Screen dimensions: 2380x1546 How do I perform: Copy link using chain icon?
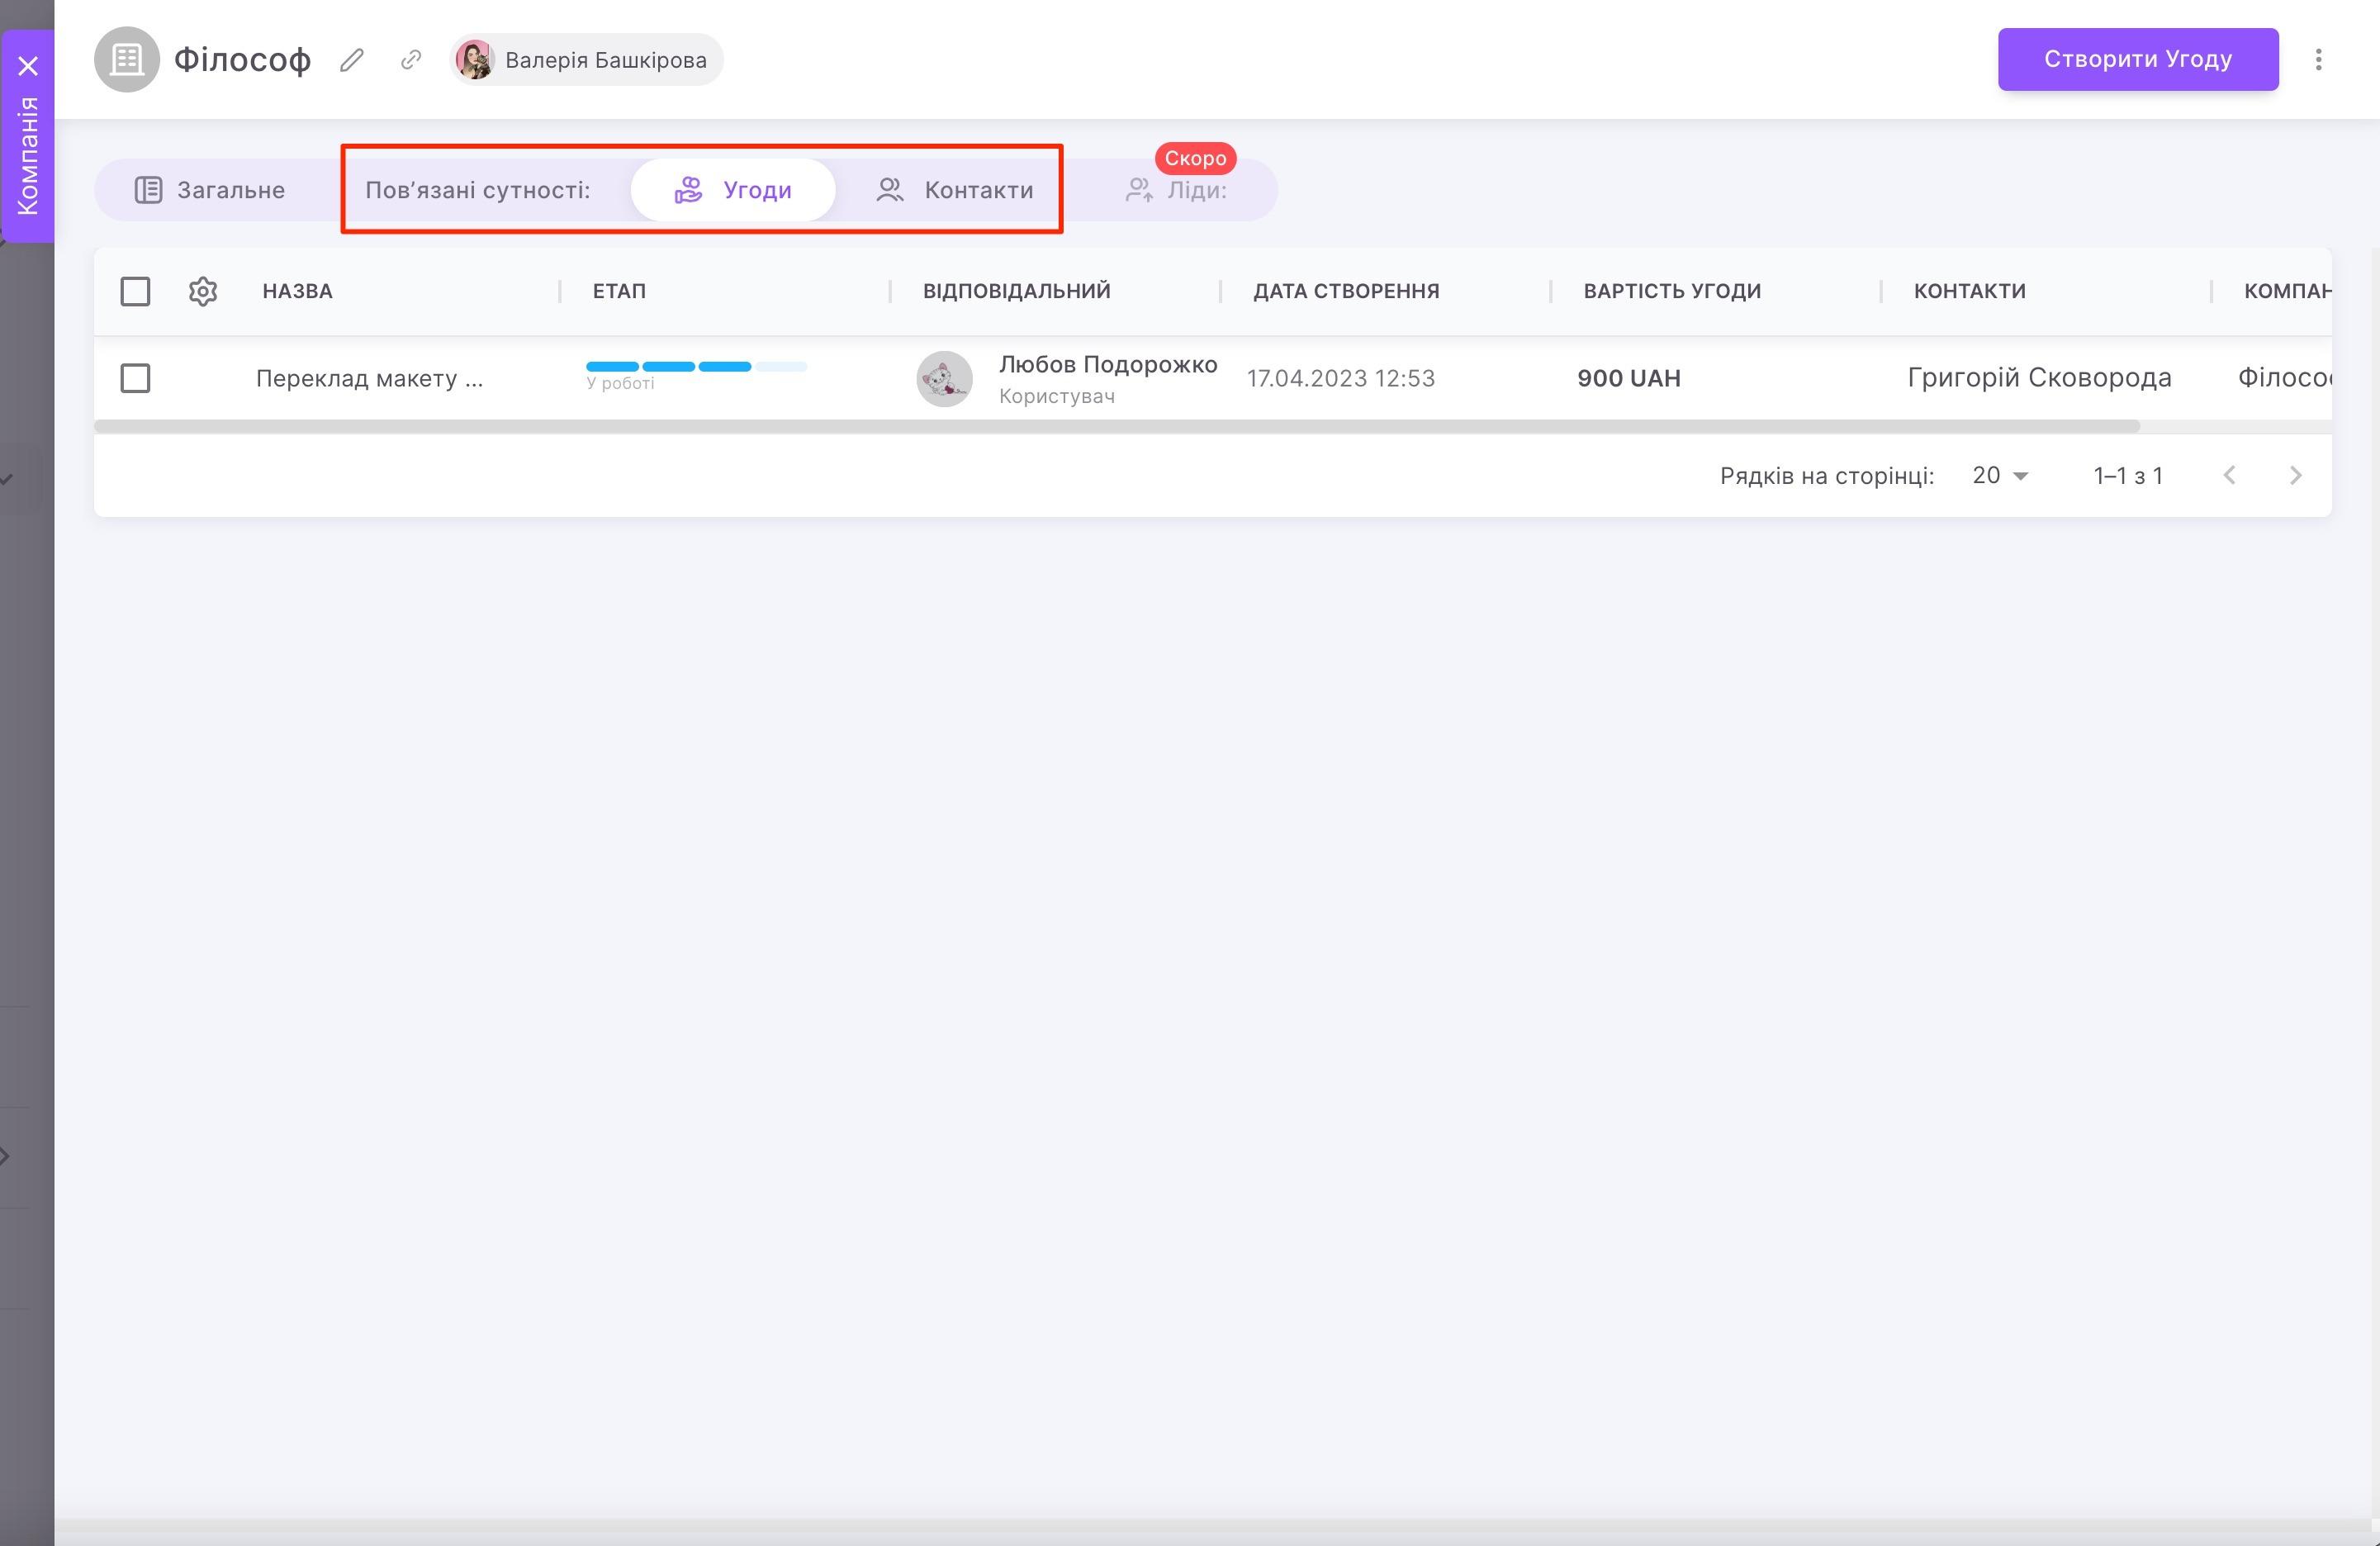411,60
